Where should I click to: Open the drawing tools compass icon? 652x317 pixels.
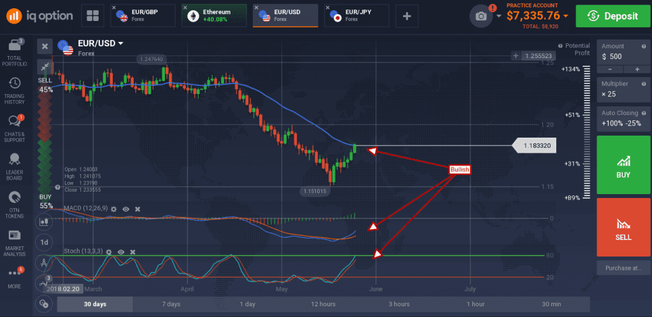[44, 262]
